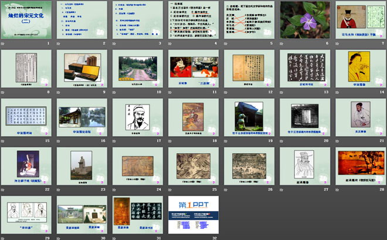Select slide 9 with stacked book volumes
Viewport: 387px width, 240px height.
point(83,68)
